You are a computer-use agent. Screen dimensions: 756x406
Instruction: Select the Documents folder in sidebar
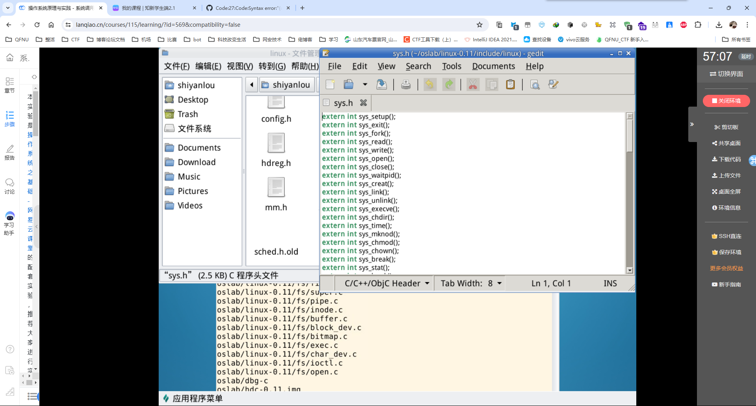pos(199,148)
